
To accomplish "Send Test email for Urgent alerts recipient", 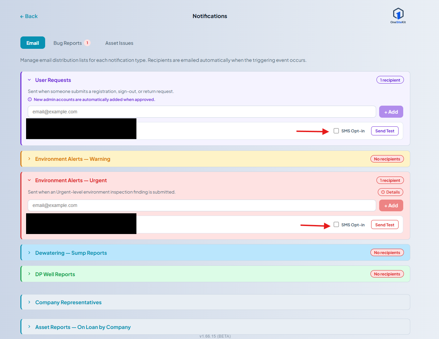I will point(385,225).
